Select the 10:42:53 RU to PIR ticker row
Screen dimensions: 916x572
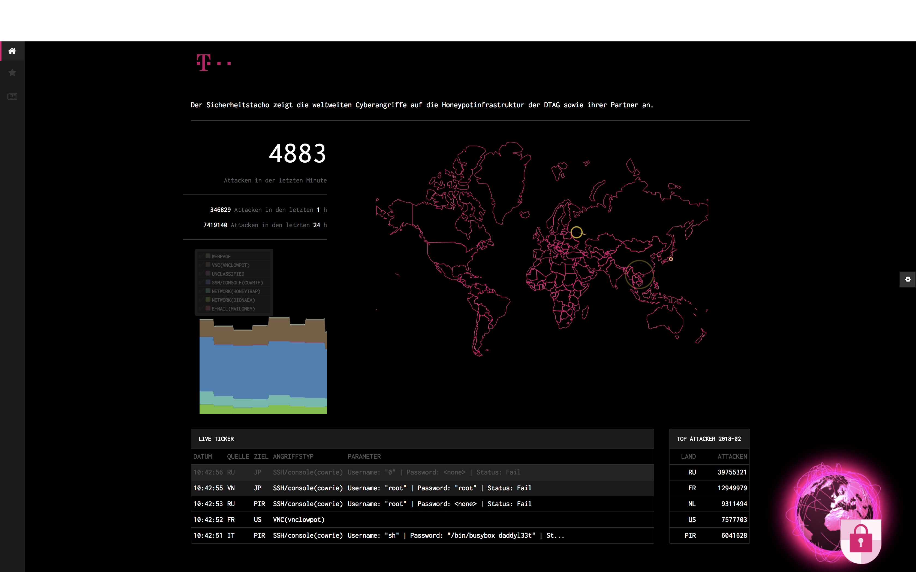pyautogui.click(x=422, y=504)
